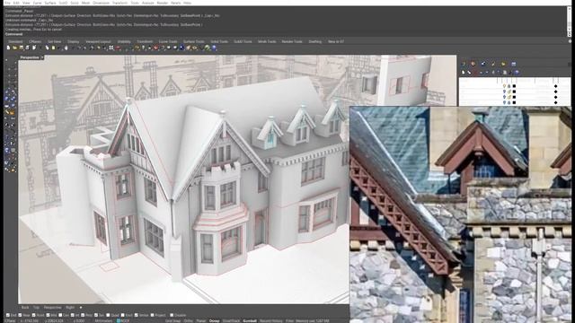Screen dimensions: 575x323
Task: Click Move Layer Up arrow icon
Action: [x=481, y=73]
